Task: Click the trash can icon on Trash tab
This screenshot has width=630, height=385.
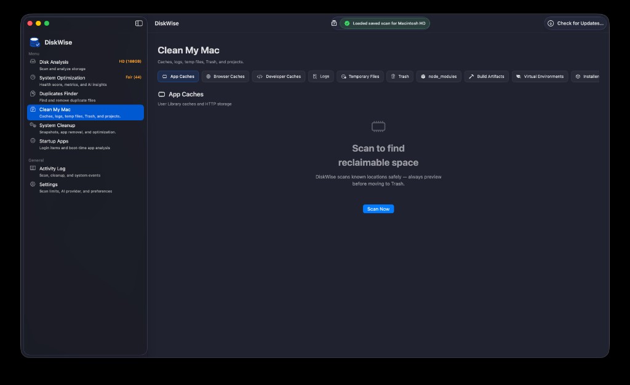Action: 393,76
